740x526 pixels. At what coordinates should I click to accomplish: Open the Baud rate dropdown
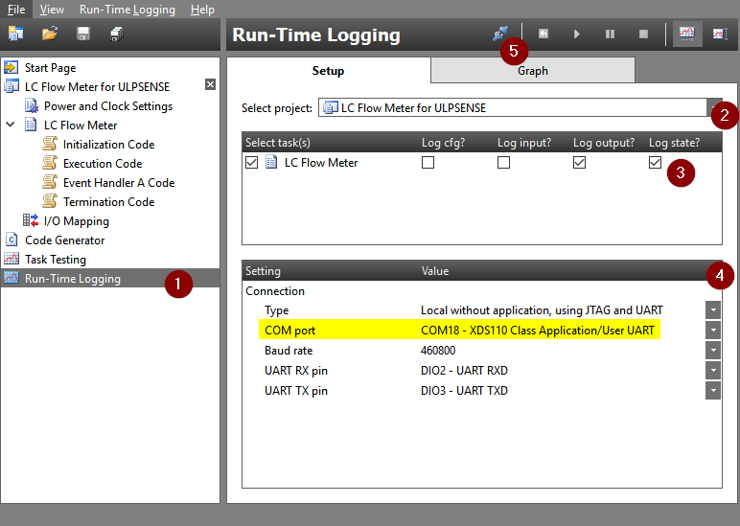713,351
